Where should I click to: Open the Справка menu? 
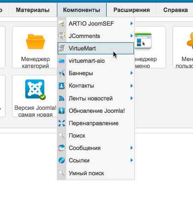[175, 10]
